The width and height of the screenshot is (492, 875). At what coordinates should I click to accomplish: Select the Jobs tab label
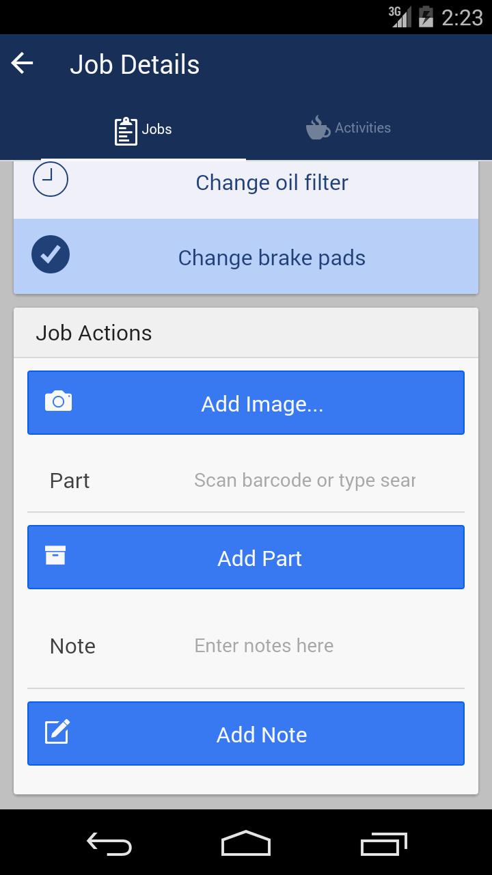[x=157, y=129]
